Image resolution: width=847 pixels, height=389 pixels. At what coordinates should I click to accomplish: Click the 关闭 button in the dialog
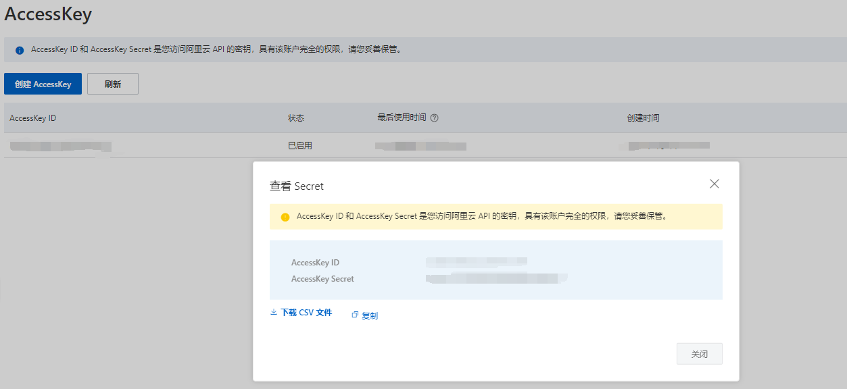click(700, 354)
